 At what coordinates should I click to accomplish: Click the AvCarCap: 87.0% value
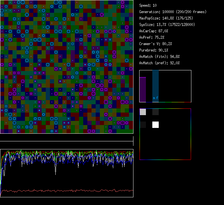(154, 31)
